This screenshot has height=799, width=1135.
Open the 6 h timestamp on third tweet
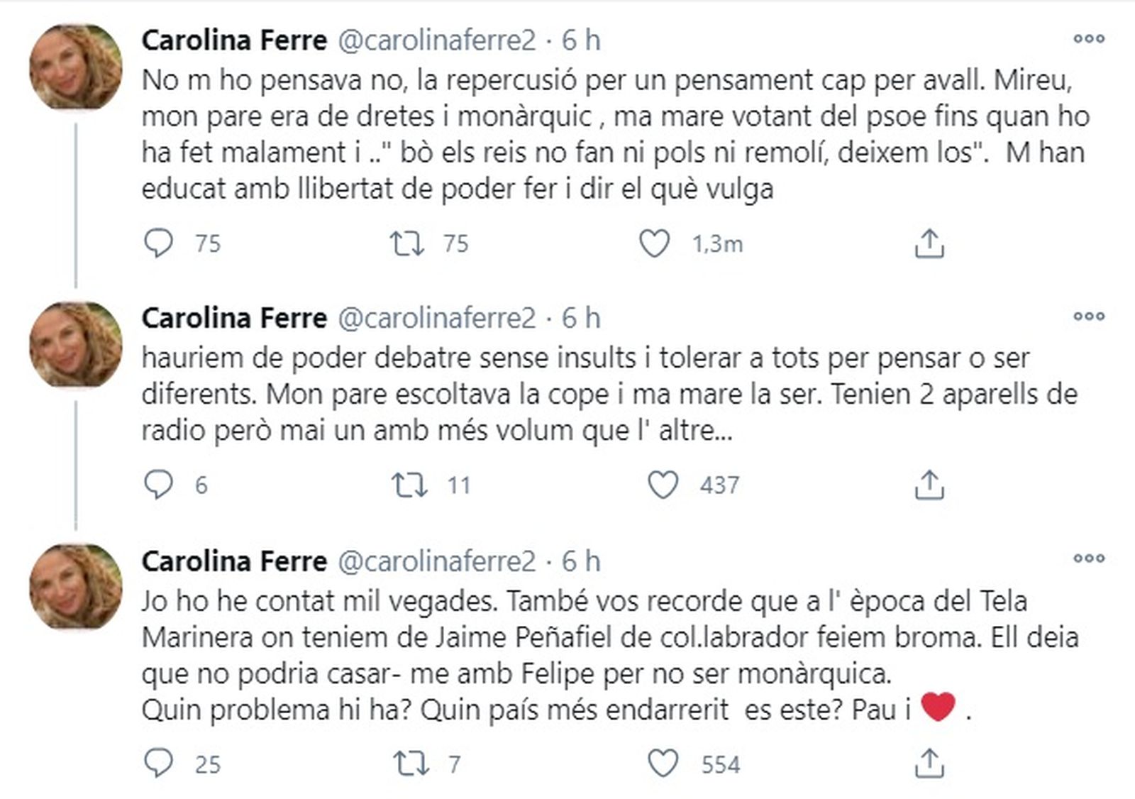[x=582, y=561]
